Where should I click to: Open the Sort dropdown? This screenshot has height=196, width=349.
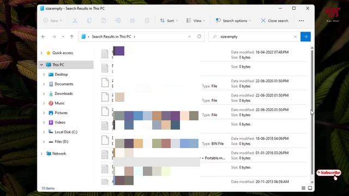pyautogui.click(x=169, y=21)
